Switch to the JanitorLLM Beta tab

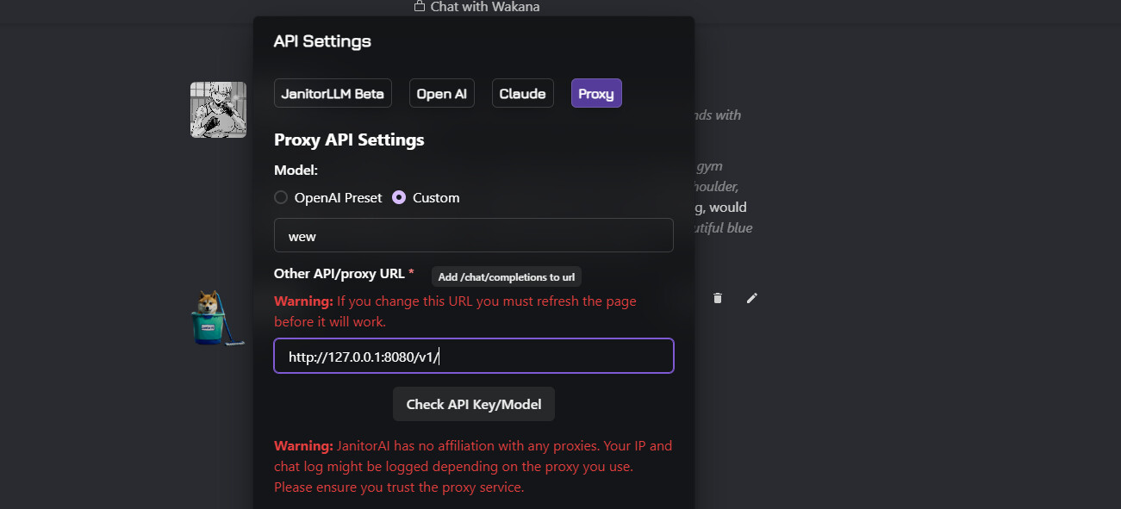[x=333, y=94]
